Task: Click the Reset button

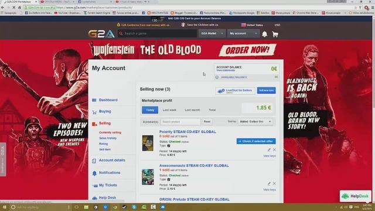Action: click(x=207, y=121)
